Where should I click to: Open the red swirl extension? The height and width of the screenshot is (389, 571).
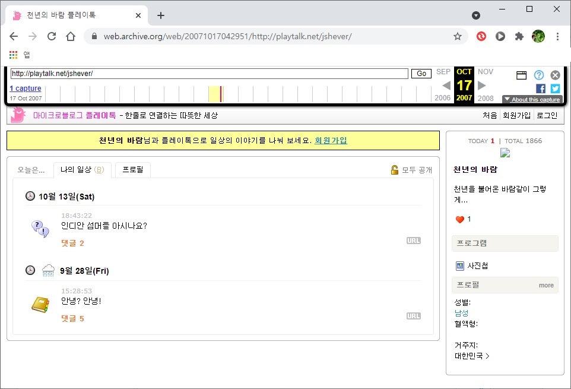pyautogui.click(x=481, y=36)
